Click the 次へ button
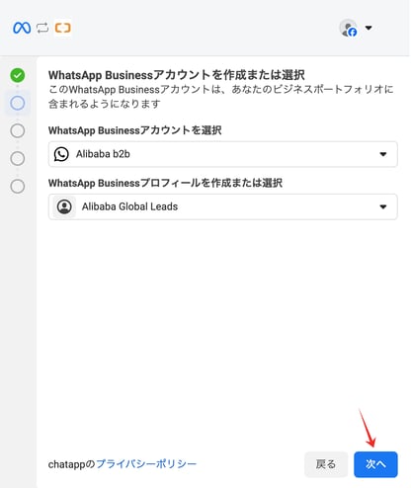The image size is (411, 488). pyautogui.click(x=375, y=464)
